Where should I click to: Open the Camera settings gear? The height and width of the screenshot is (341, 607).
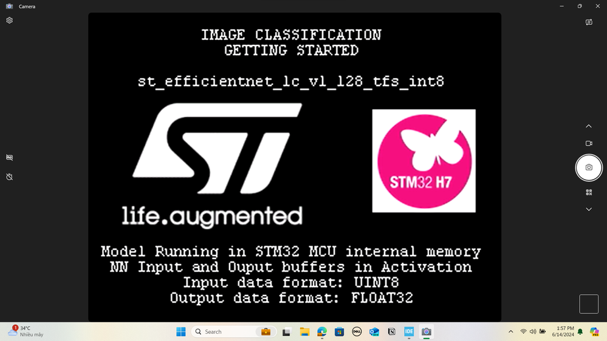point(9,20)
